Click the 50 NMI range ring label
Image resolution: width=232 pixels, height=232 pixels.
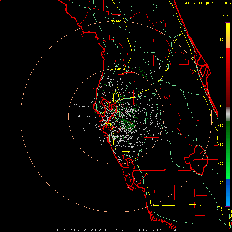coord(116,69)
